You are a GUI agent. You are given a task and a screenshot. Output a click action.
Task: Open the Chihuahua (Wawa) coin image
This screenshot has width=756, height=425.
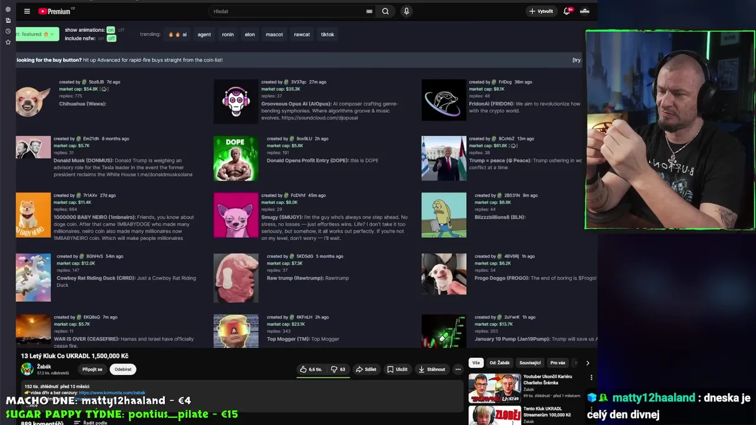[33, 100]
